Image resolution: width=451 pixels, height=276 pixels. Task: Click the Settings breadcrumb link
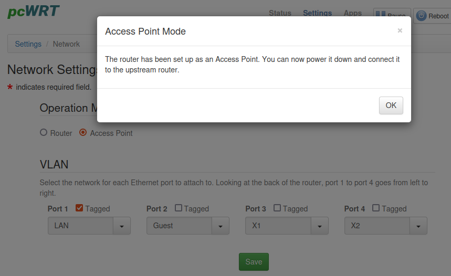[x=28, y=44]
